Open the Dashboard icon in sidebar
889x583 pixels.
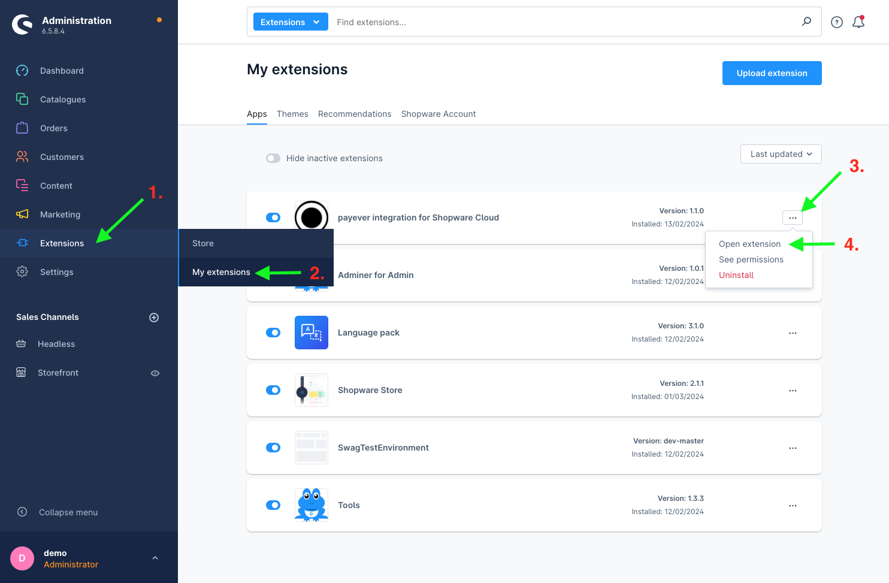[22, 71]
